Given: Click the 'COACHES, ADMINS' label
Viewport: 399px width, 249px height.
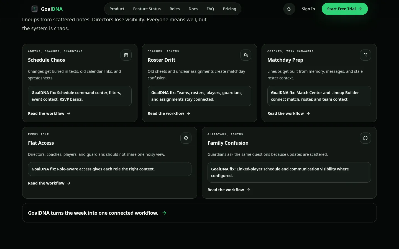Looking at the screenshot, I should coord(163,51).
